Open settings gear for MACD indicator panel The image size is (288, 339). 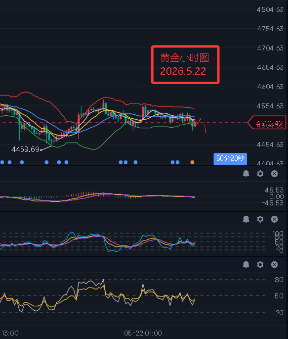260,174
